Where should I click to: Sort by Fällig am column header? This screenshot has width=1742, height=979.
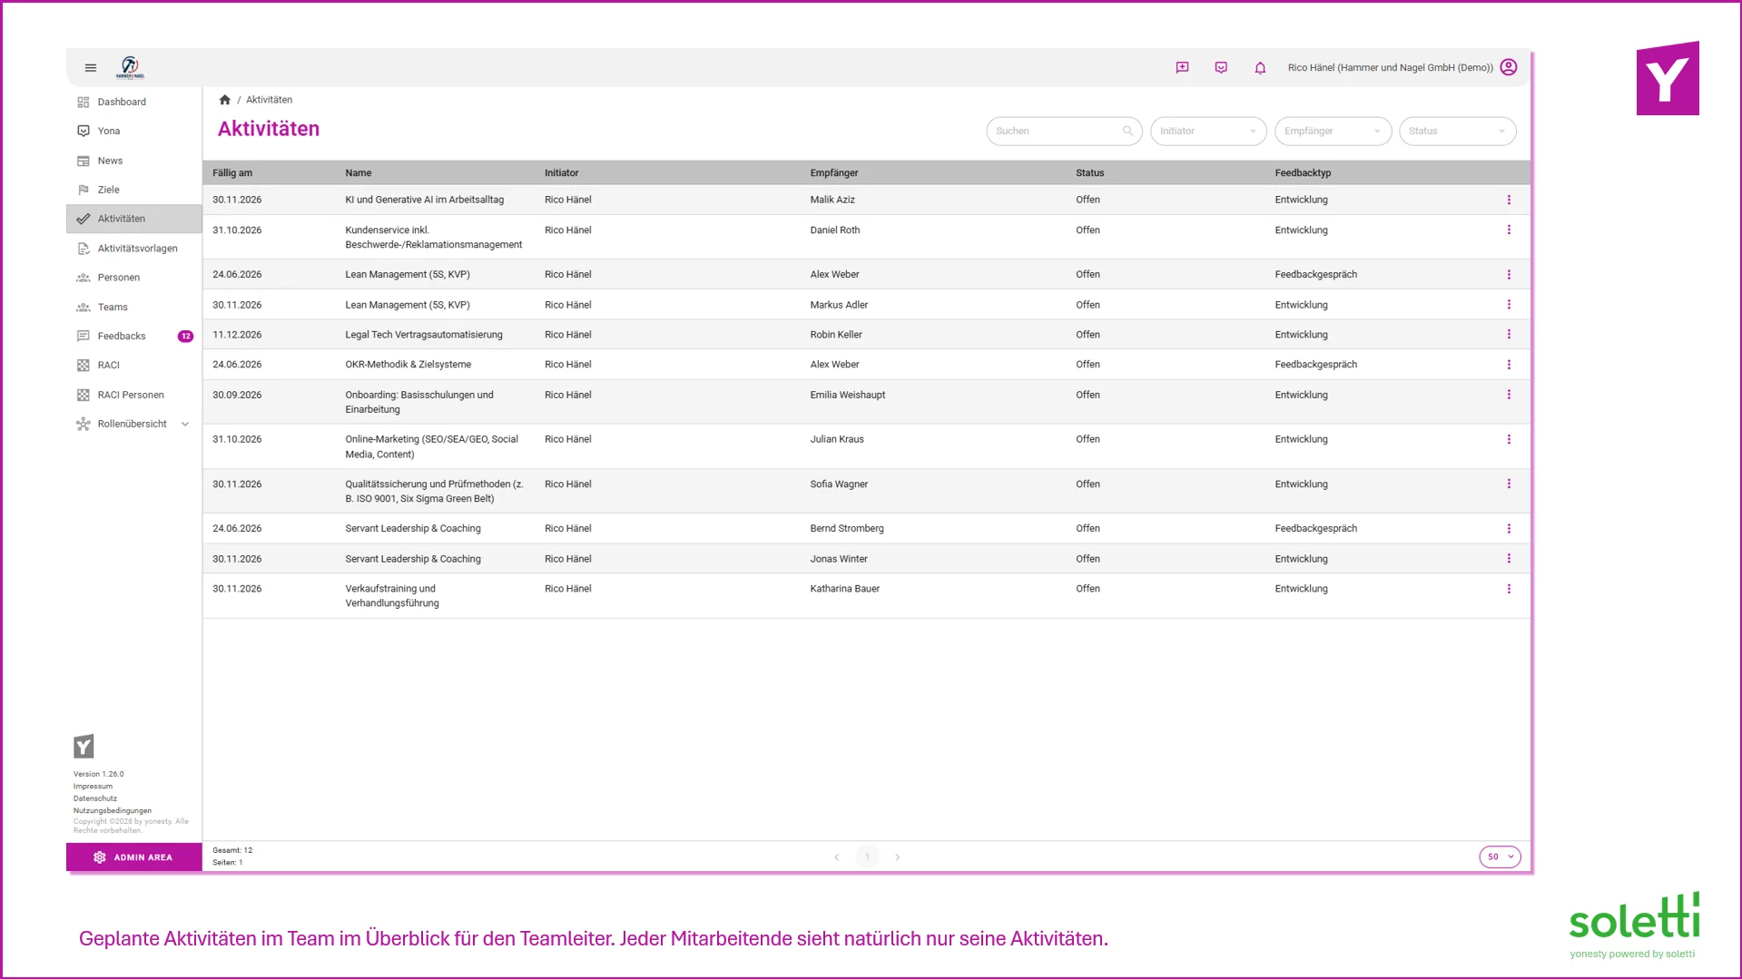232,173
